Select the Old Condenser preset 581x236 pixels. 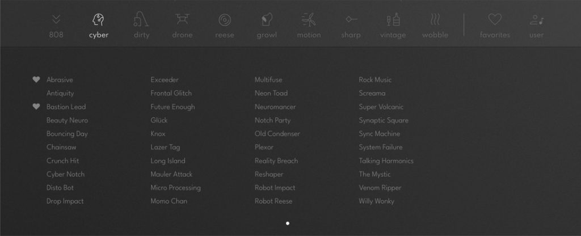(277, 134)
